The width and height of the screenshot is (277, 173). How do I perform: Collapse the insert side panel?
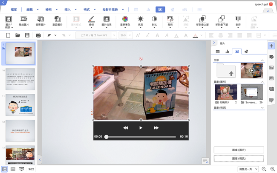pos(214,43)
